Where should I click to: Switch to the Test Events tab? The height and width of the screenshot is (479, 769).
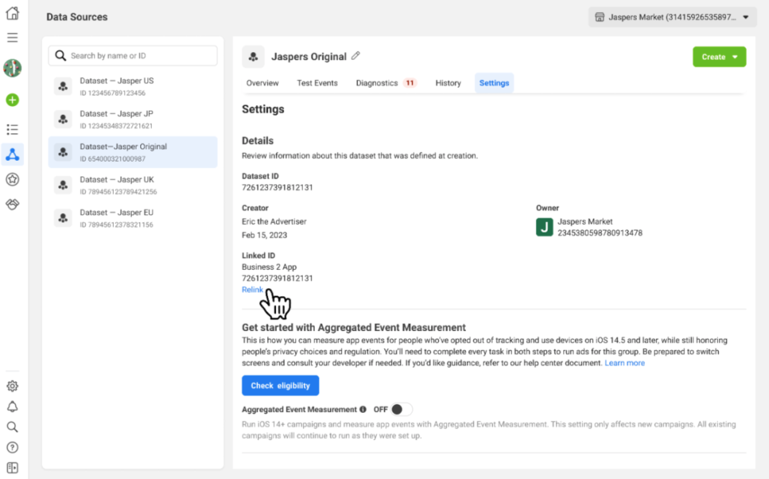317,83
